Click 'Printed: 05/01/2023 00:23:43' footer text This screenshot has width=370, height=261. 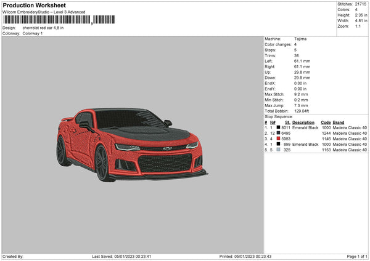[x=245, y=257]
